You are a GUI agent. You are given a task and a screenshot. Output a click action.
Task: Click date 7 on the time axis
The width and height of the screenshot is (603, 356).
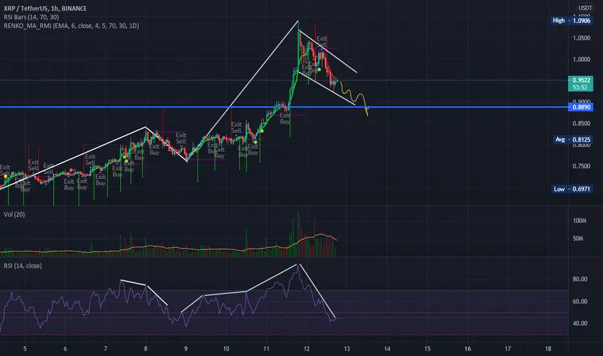pyautogui.click(x=105, y=349)
